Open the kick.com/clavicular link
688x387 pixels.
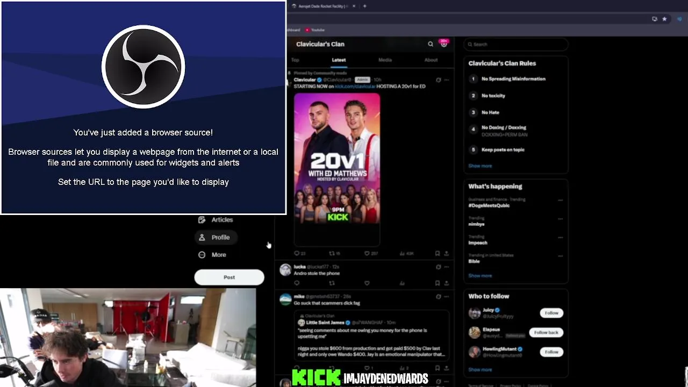[355, 87]
